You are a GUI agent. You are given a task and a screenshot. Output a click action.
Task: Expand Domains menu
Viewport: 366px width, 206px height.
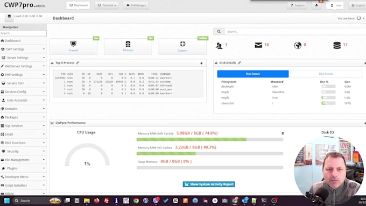pos(23,109)
